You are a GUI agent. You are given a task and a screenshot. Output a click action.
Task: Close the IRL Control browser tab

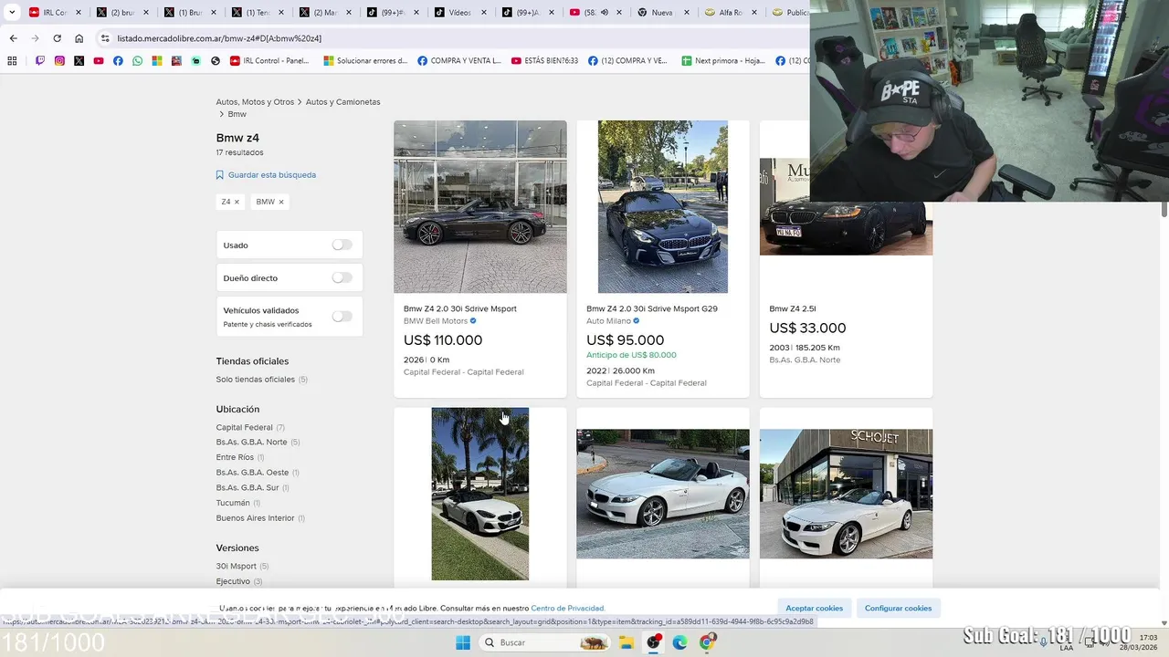click(79, 13)
